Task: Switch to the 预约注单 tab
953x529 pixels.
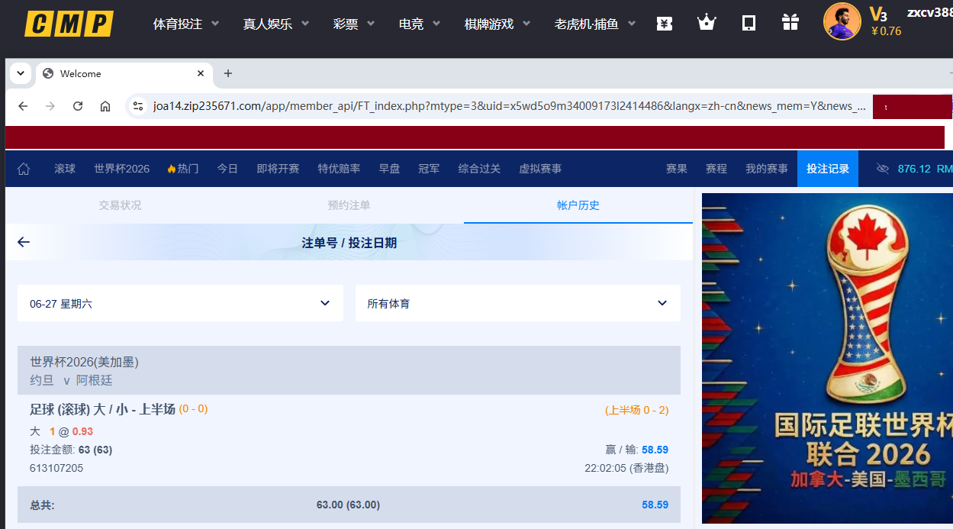Action: tap(349, 205)
